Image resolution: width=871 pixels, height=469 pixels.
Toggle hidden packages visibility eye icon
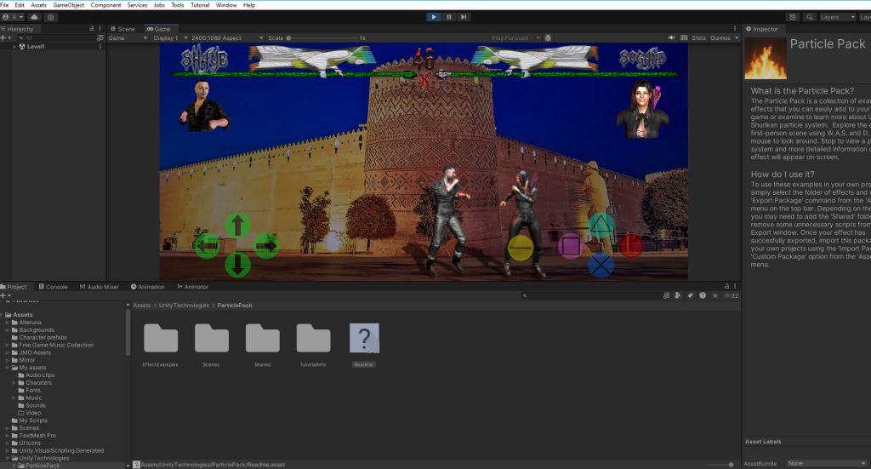[731, 295]
